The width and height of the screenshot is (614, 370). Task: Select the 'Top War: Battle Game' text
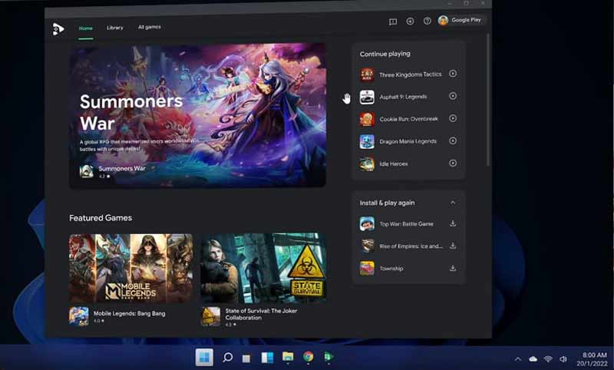click(406, 224)
